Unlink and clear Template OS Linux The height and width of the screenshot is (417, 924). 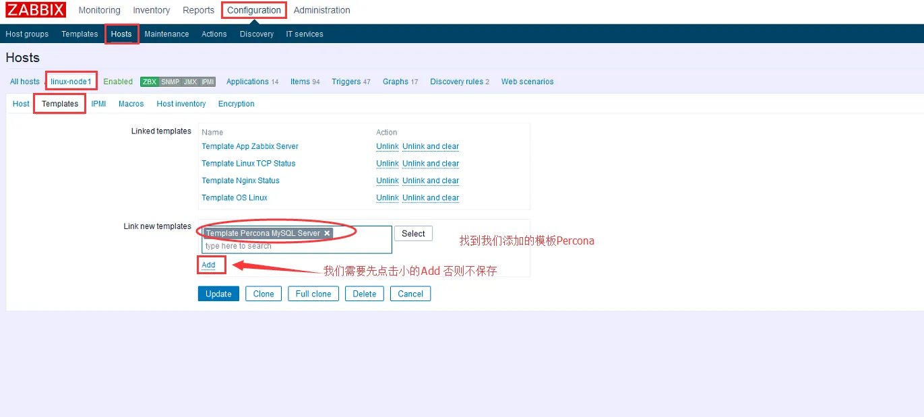pos(431,197)
